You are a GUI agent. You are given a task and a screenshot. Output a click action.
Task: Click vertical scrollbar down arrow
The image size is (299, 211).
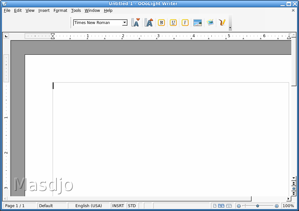click(x=294, y=178)
